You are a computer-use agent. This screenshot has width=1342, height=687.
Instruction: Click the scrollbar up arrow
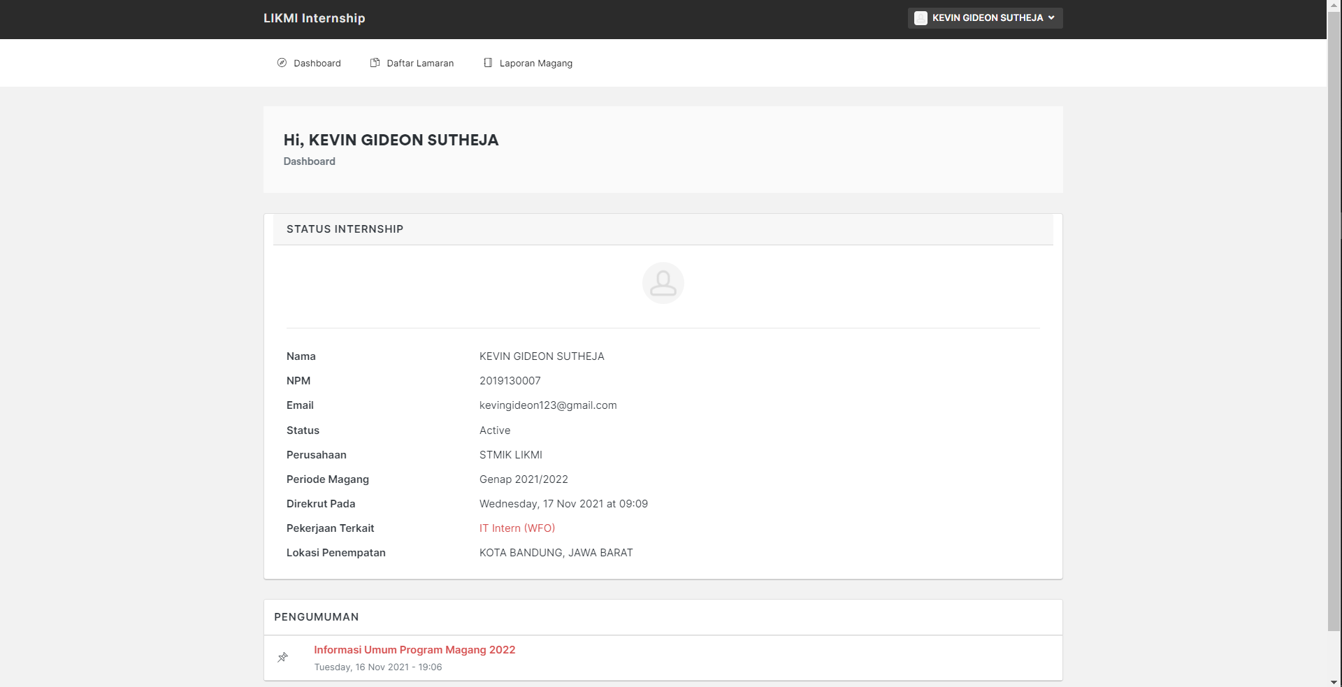click(x=1334, y=6)
